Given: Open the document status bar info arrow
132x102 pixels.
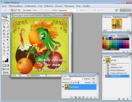Looking at the screenshot, I should 46,75.
